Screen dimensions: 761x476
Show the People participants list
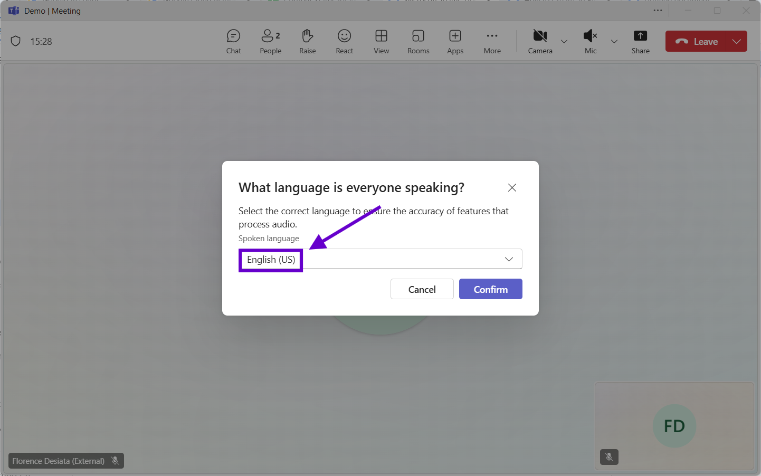(x=270, y=42)
